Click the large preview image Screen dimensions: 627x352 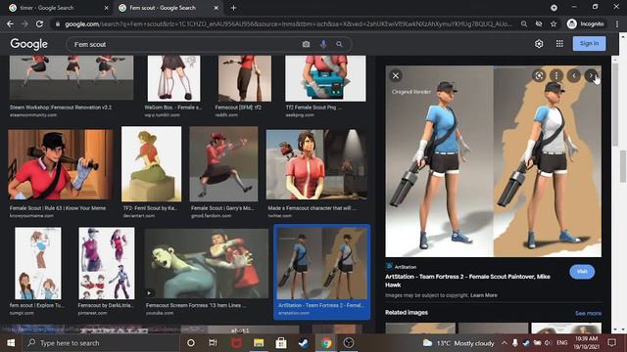click(x=493, y=161)
